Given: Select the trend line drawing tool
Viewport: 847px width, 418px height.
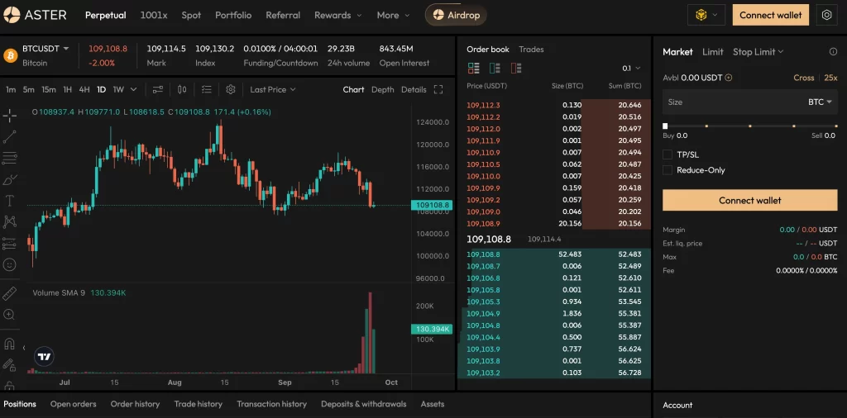Looking at the screenshot, I should pyautogui.click(x=9, y=137).
